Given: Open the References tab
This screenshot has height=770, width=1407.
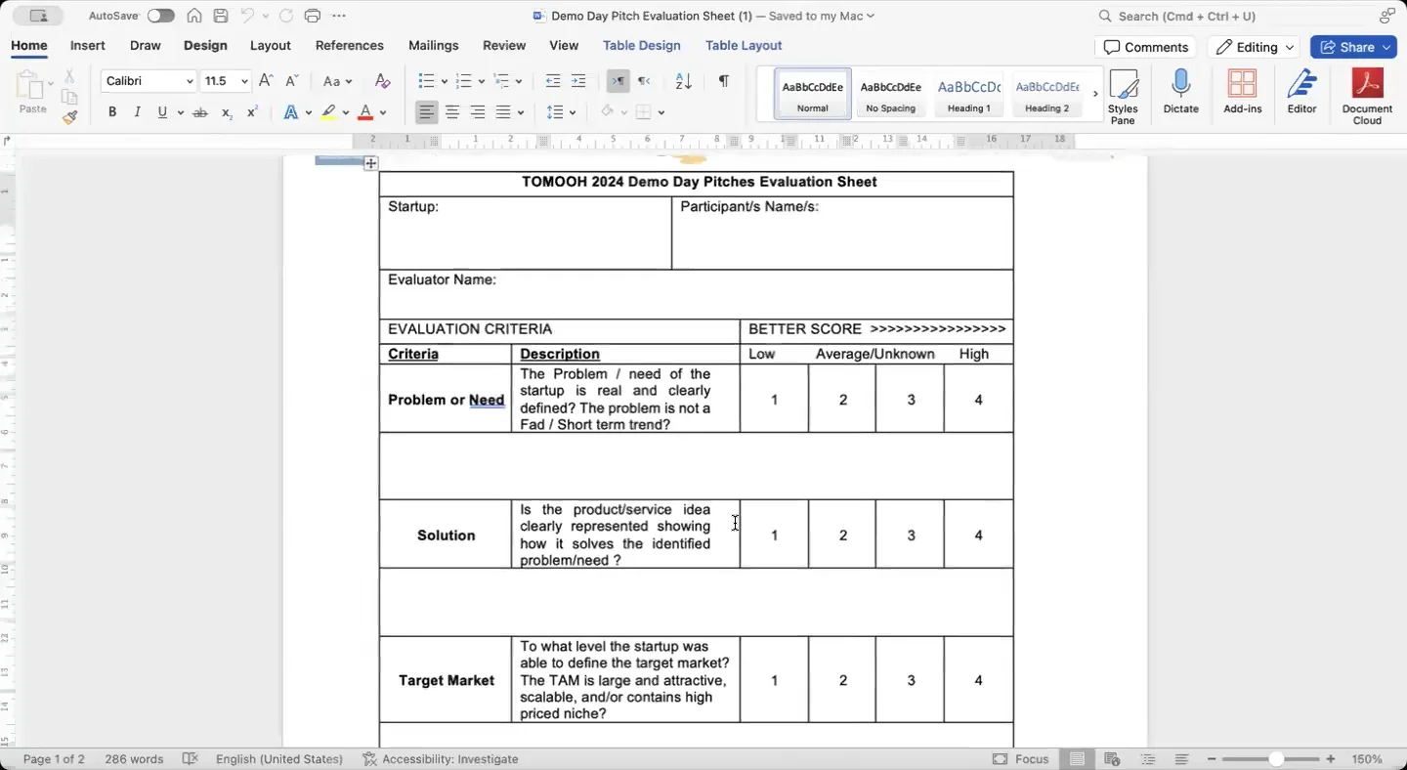Looking at the screenshot, I should tap(349, 45).
